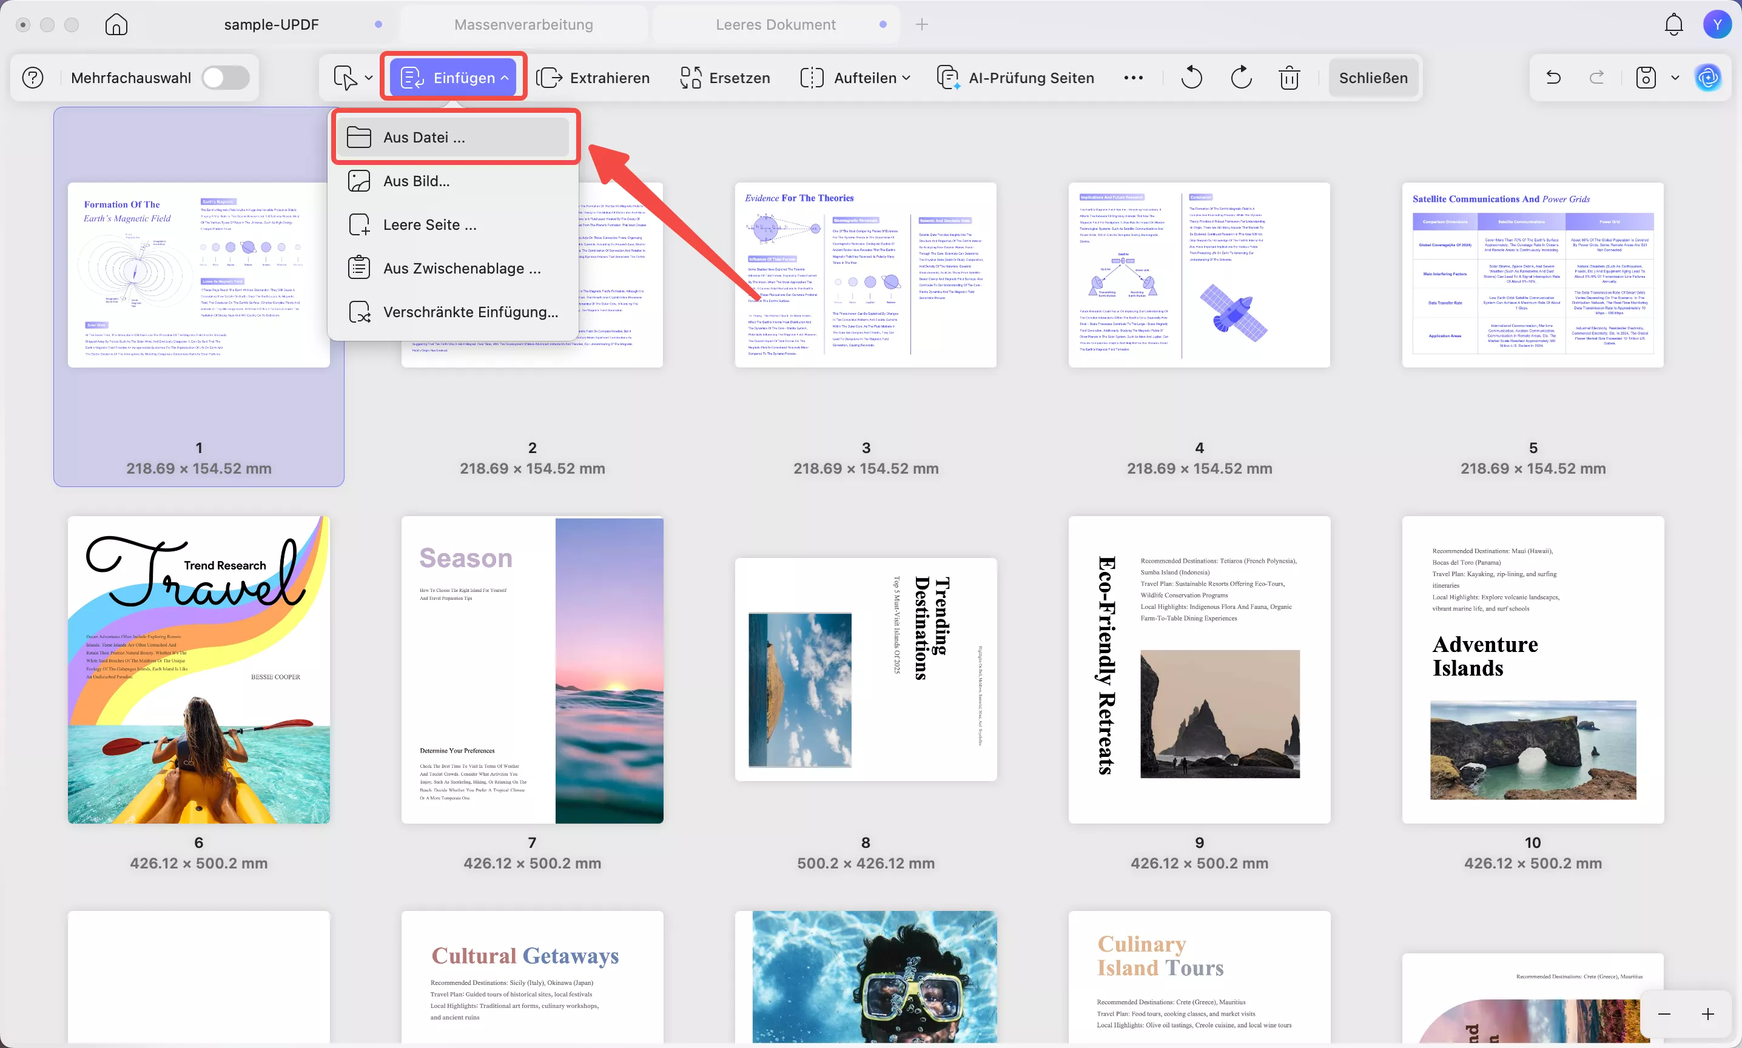
Task: Select the Adventure Islands page 10 thumbnail
Action: 1532,670
